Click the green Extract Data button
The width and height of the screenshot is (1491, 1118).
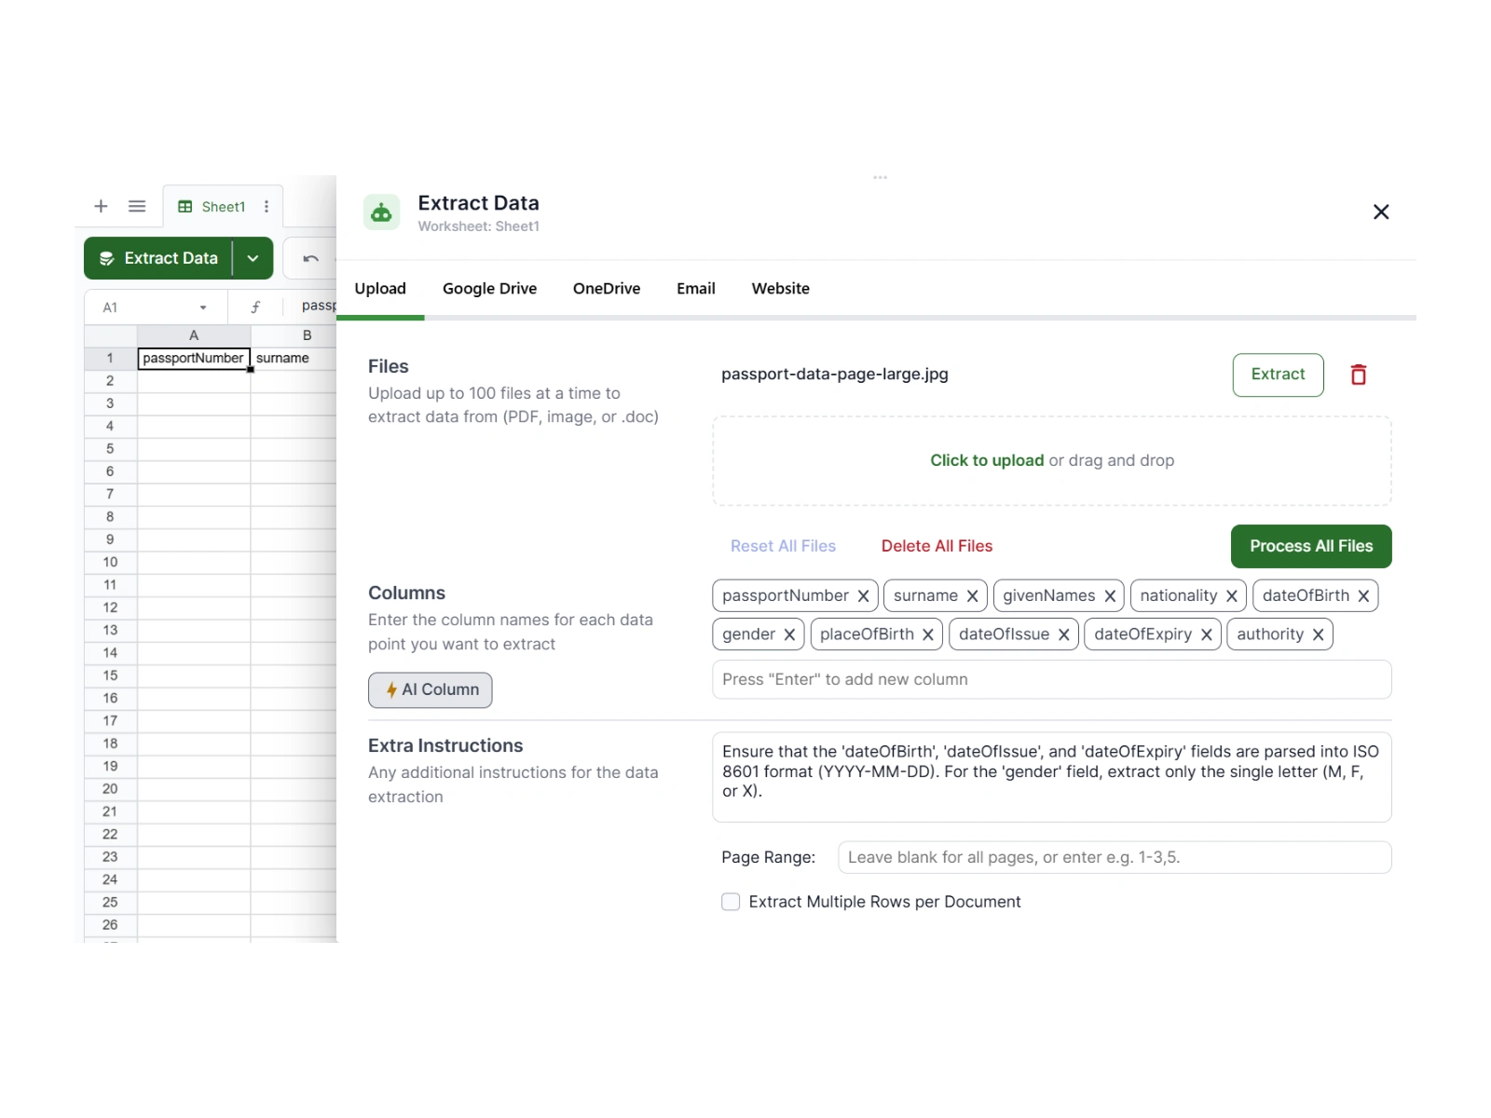158,258
